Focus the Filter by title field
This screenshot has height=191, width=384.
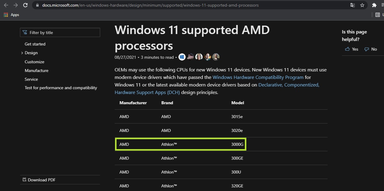[x=60, y=33]
